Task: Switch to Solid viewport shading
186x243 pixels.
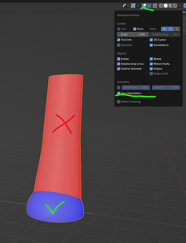Action: click(x=166, y=6)
